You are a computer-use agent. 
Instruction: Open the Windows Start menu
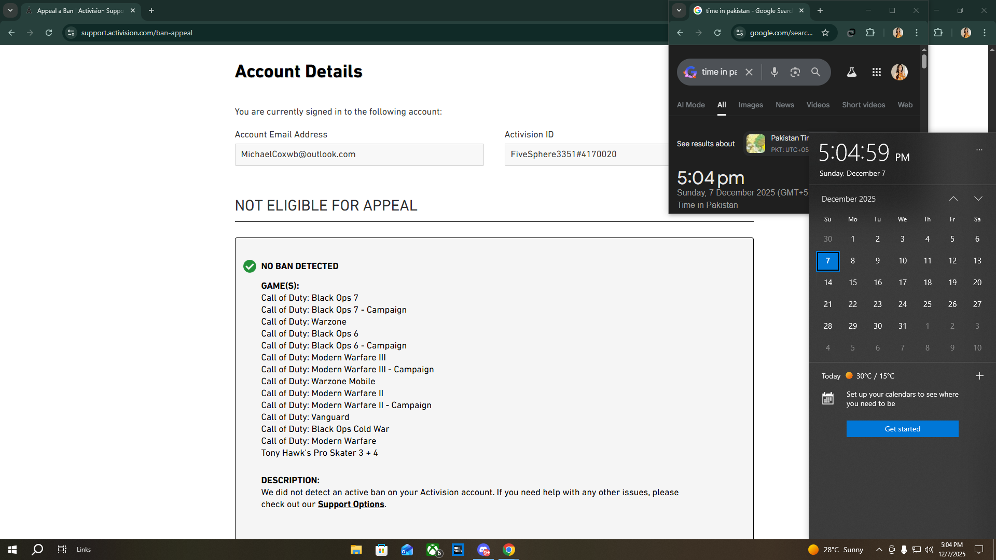(12, 550)
